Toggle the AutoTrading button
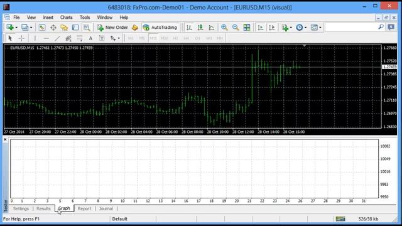 tap(160, 28)
